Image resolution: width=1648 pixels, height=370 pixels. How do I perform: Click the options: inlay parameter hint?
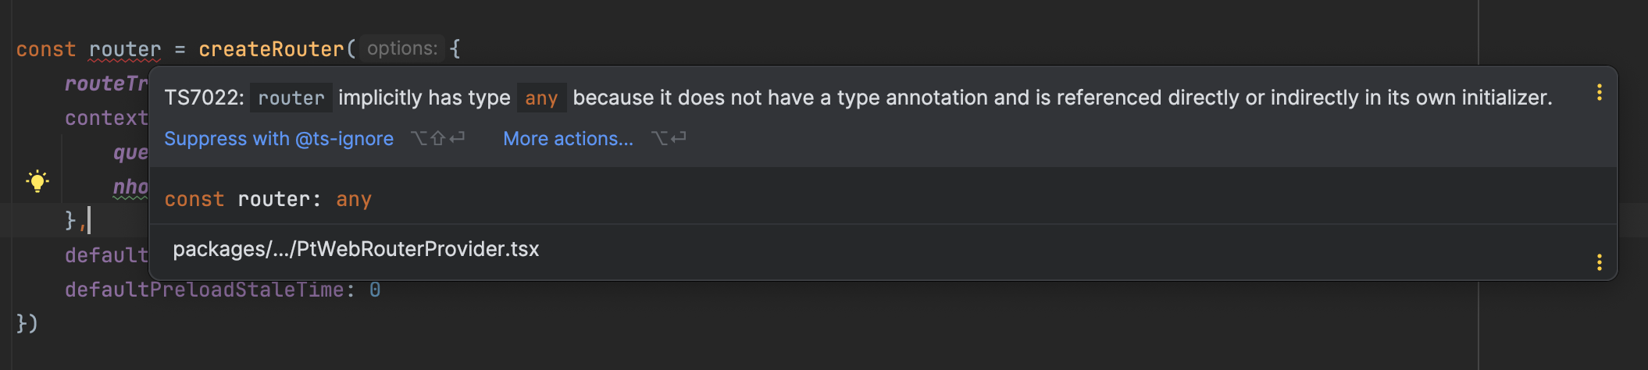pyautogui.click(x=402, y=48)
